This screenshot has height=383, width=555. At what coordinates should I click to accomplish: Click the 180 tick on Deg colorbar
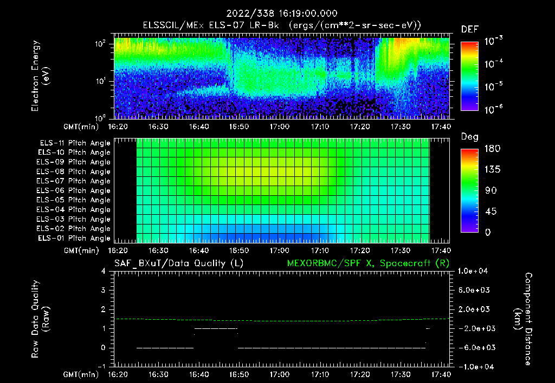tap(492, 149)
